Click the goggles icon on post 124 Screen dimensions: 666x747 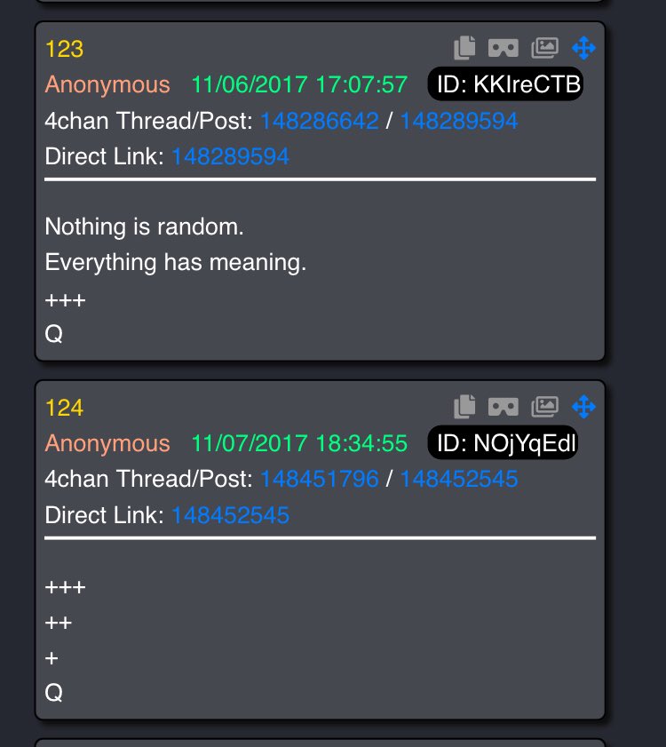tap(503, 407)
